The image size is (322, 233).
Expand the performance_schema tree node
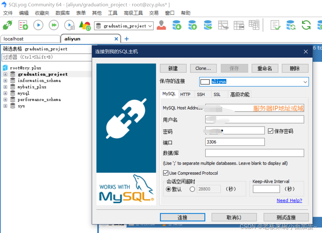click(x=5, y=99)
